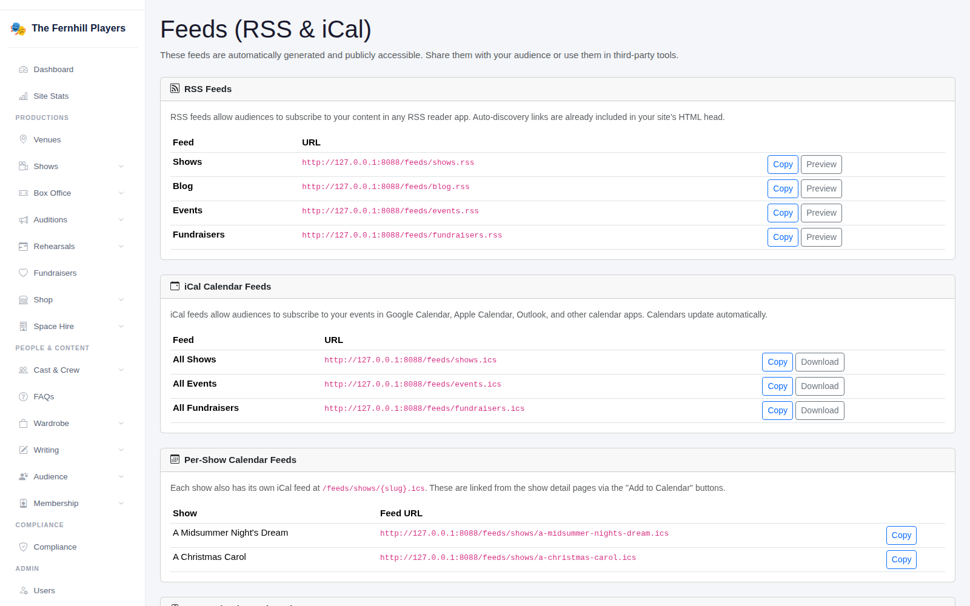Click the Per-Show Calendar Feeds header icon
The height and width of the screenshot is (606, 970).
(175, 459)
